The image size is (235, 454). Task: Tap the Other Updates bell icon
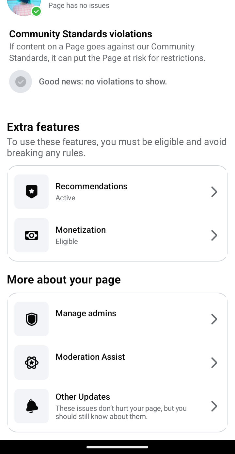32,406
